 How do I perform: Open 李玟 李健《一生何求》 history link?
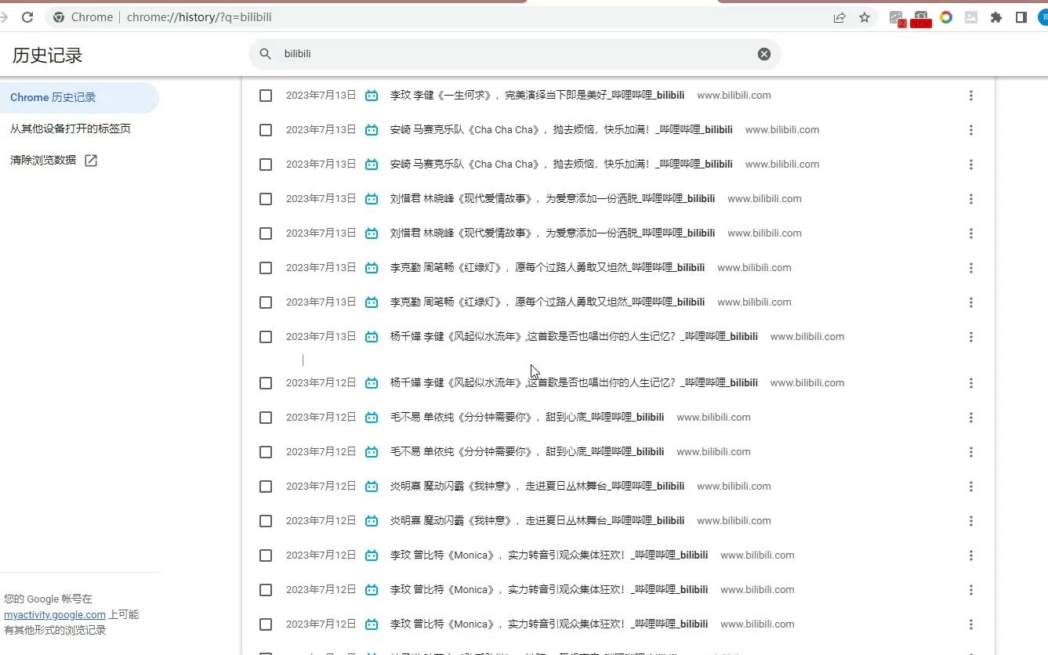(x=537, y=96)
